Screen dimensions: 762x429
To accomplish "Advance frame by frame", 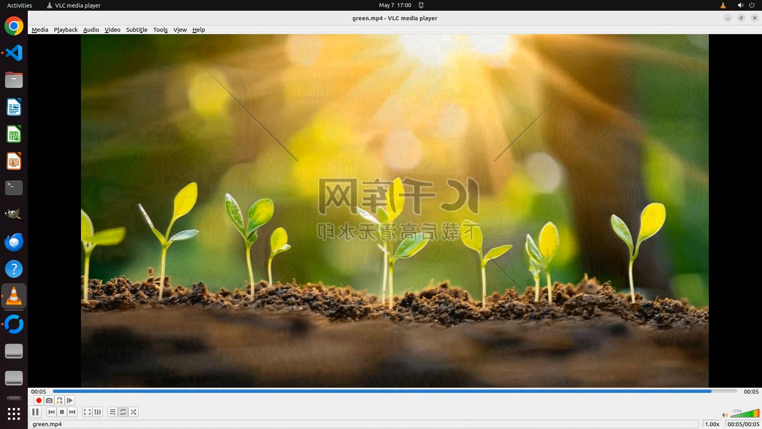I will [70, 400].
